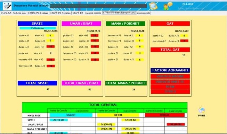
Task: Go to ETAPA 3/5 Rezultate tab
Action: (x=60, y=13)
